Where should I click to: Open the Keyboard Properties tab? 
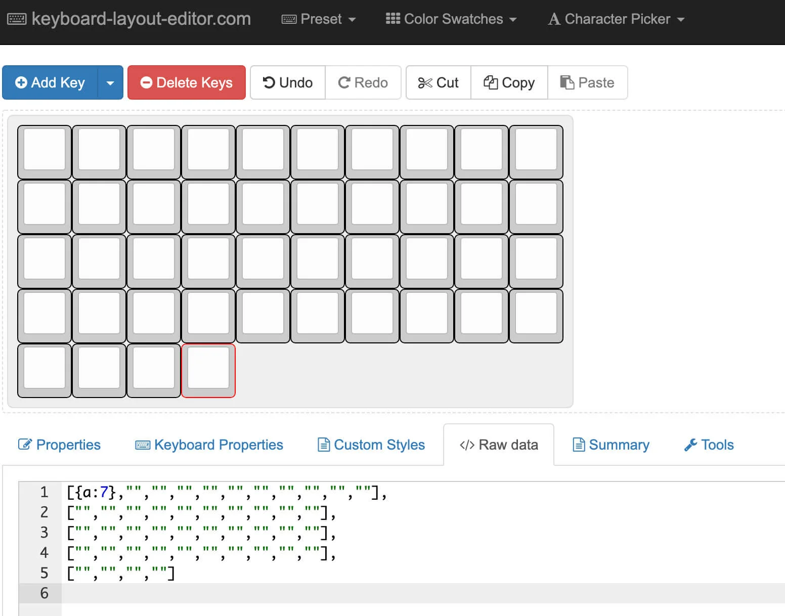click(x=209, y=445)
